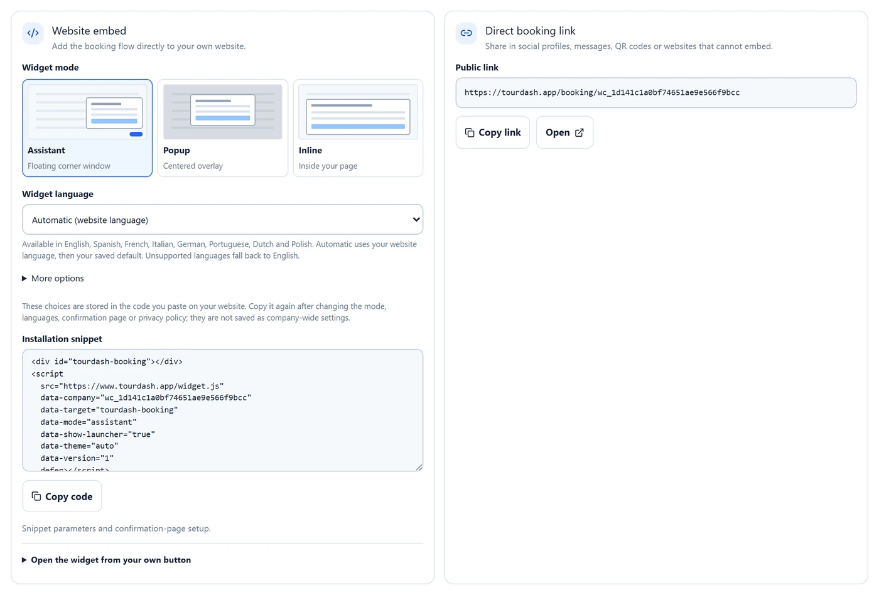Expand Open the widget from your own button
The image size is (879, 595).
tap(107, 560)
